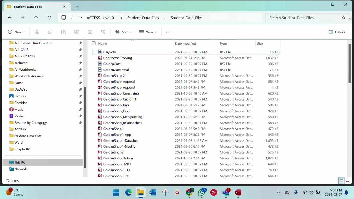Open Microsoft Teams from the taskbar
Screen dimensions: 354x199
[x=226, y=192]
